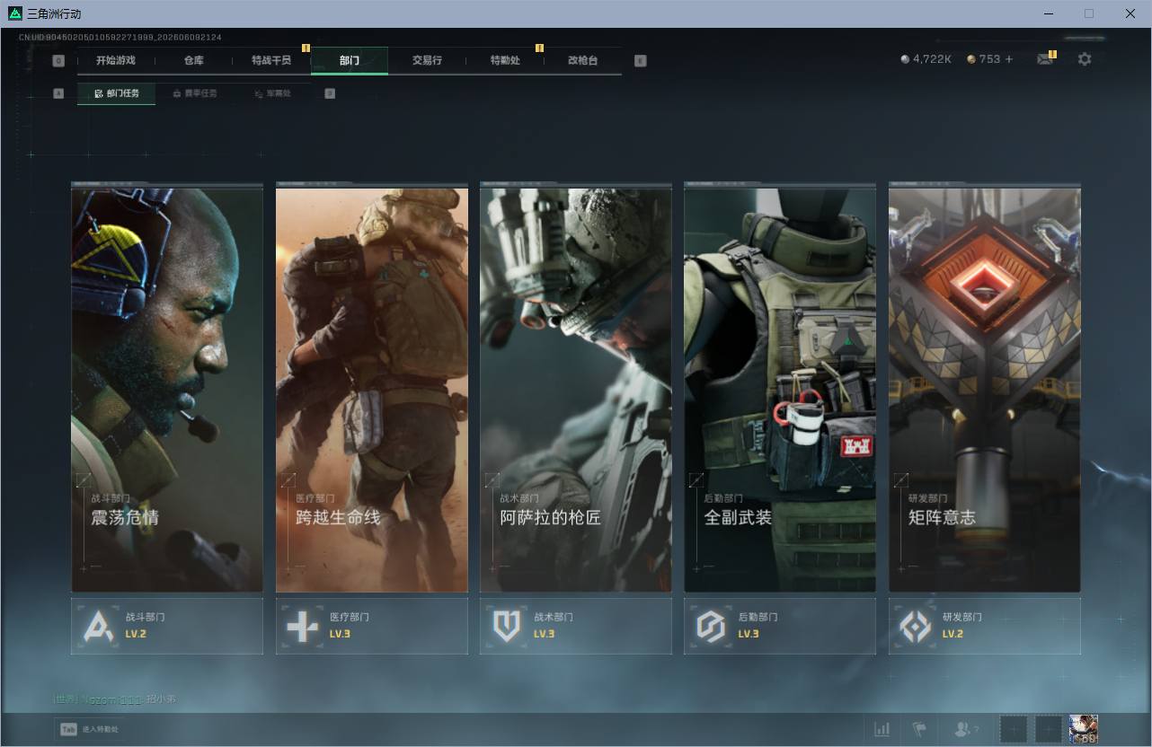Open the 阿萨拉的枪匠 tactical mission card
The height and width of the screenshot is (747, 1152).
pyautogui.click(x=576, y=388)
